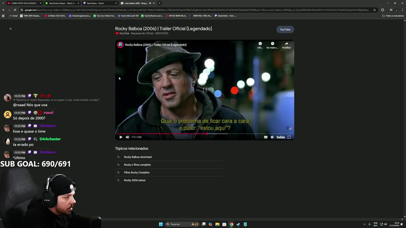Screen dimensions: 406x228
Task: Click username rsaad in chat overlay
Action: point(48,113)
